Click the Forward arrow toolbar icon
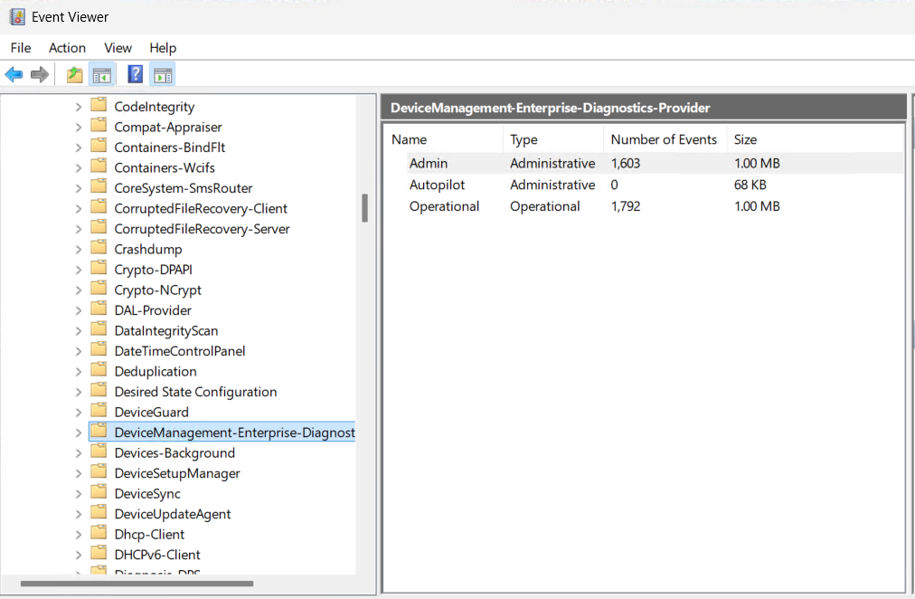The image size is (915, 599). [x=40, y=75]
